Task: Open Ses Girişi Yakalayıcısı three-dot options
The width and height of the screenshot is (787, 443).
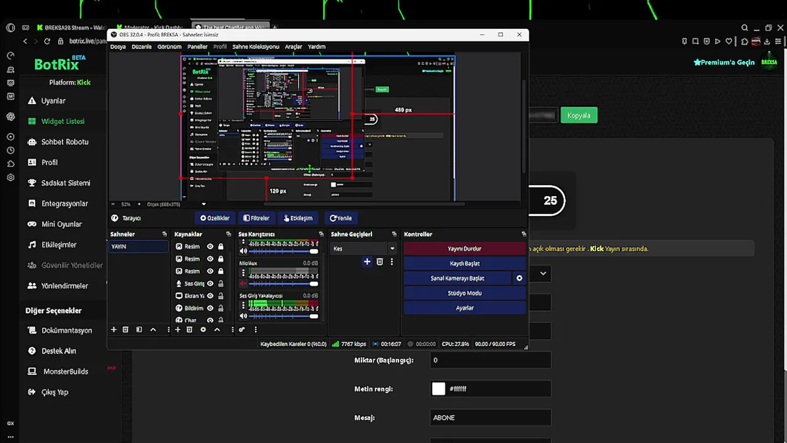Action: click(243, 306)
